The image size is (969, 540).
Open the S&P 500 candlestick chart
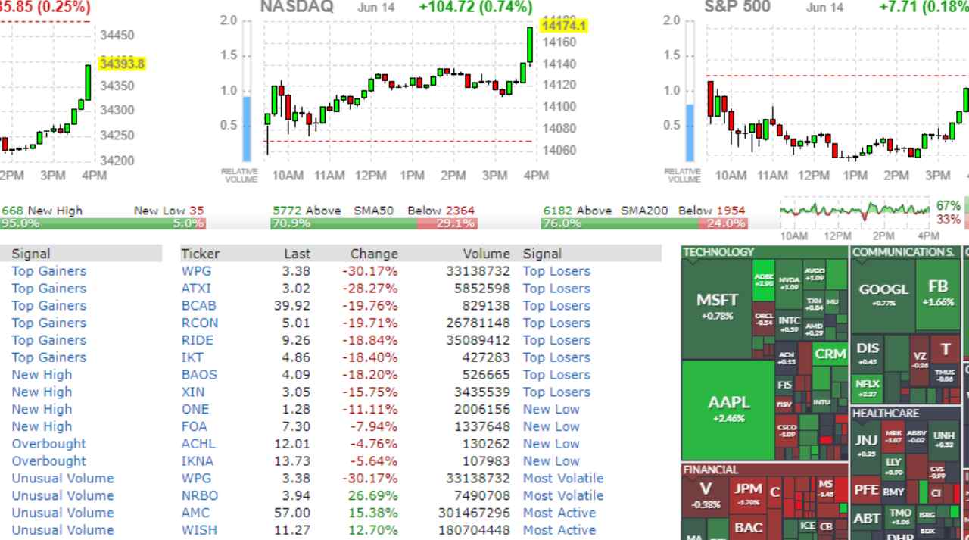837,89
